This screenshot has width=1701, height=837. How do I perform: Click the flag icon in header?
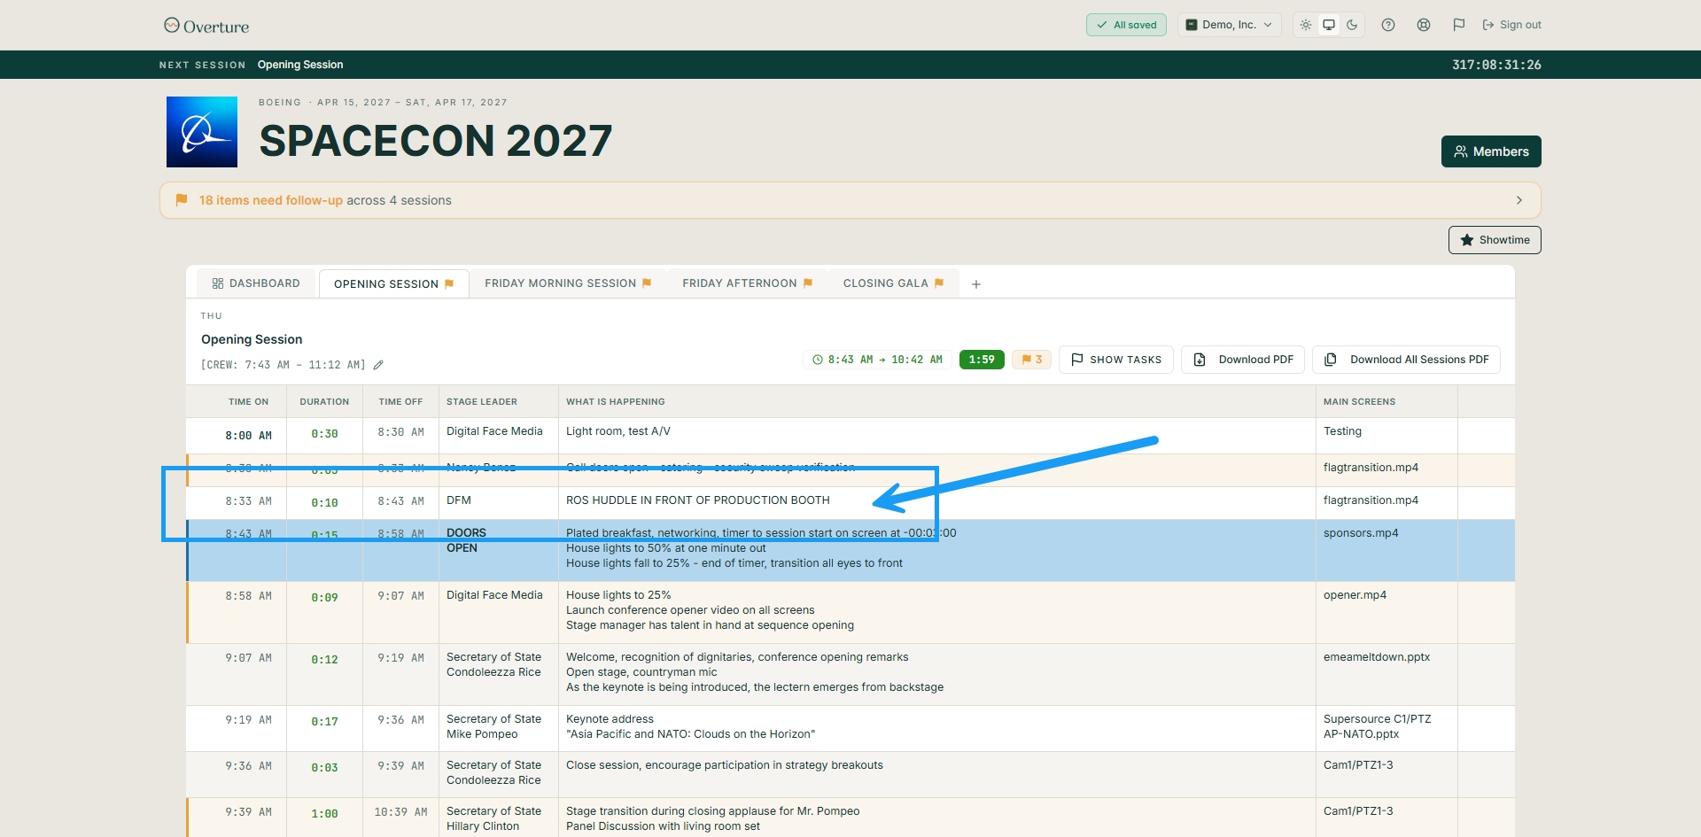[x=1459, y=25]
